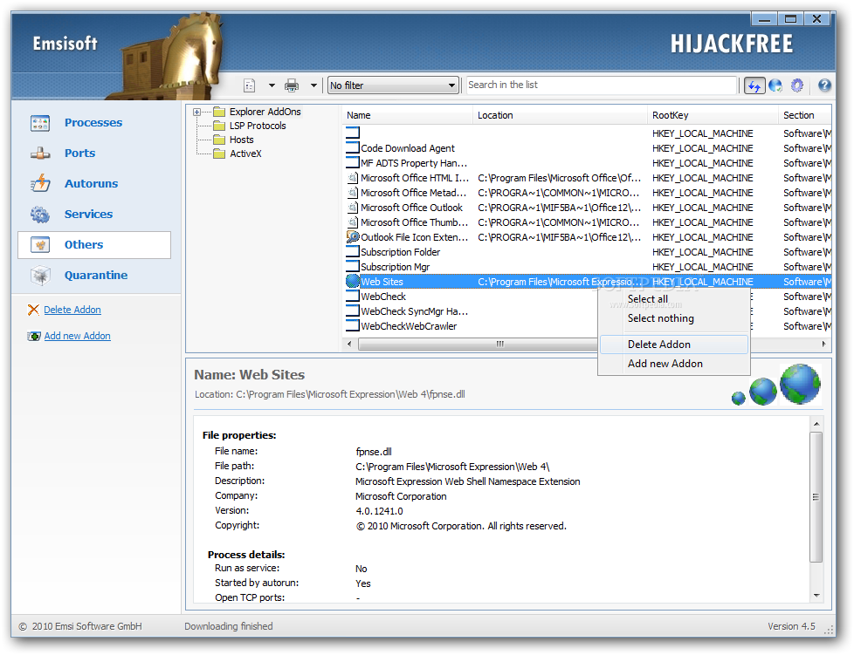Screen dimensions: 854x655
Task: Click the Explorer AddOns folder icon
Action: [219, 112]
